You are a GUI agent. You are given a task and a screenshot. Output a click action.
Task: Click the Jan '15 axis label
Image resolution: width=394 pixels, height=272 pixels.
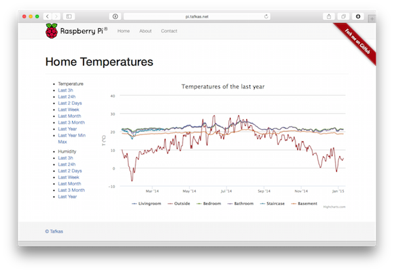(338, 191)
